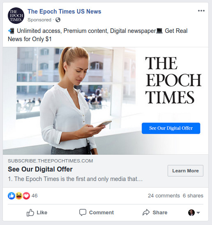This screenshot has width=212, height=225.
Task: Click the small profile picture near Share
Action: click(x=191, y=213)
